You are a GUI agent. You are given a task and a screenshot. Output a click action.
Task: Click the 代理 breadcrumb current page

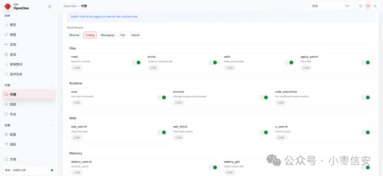(x=84, y=6)
